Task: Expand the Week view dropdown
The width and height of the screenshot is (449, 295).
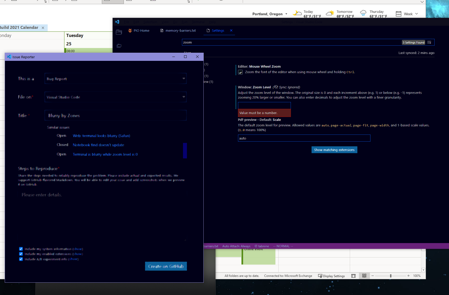Action: click(x=416, y=14)
